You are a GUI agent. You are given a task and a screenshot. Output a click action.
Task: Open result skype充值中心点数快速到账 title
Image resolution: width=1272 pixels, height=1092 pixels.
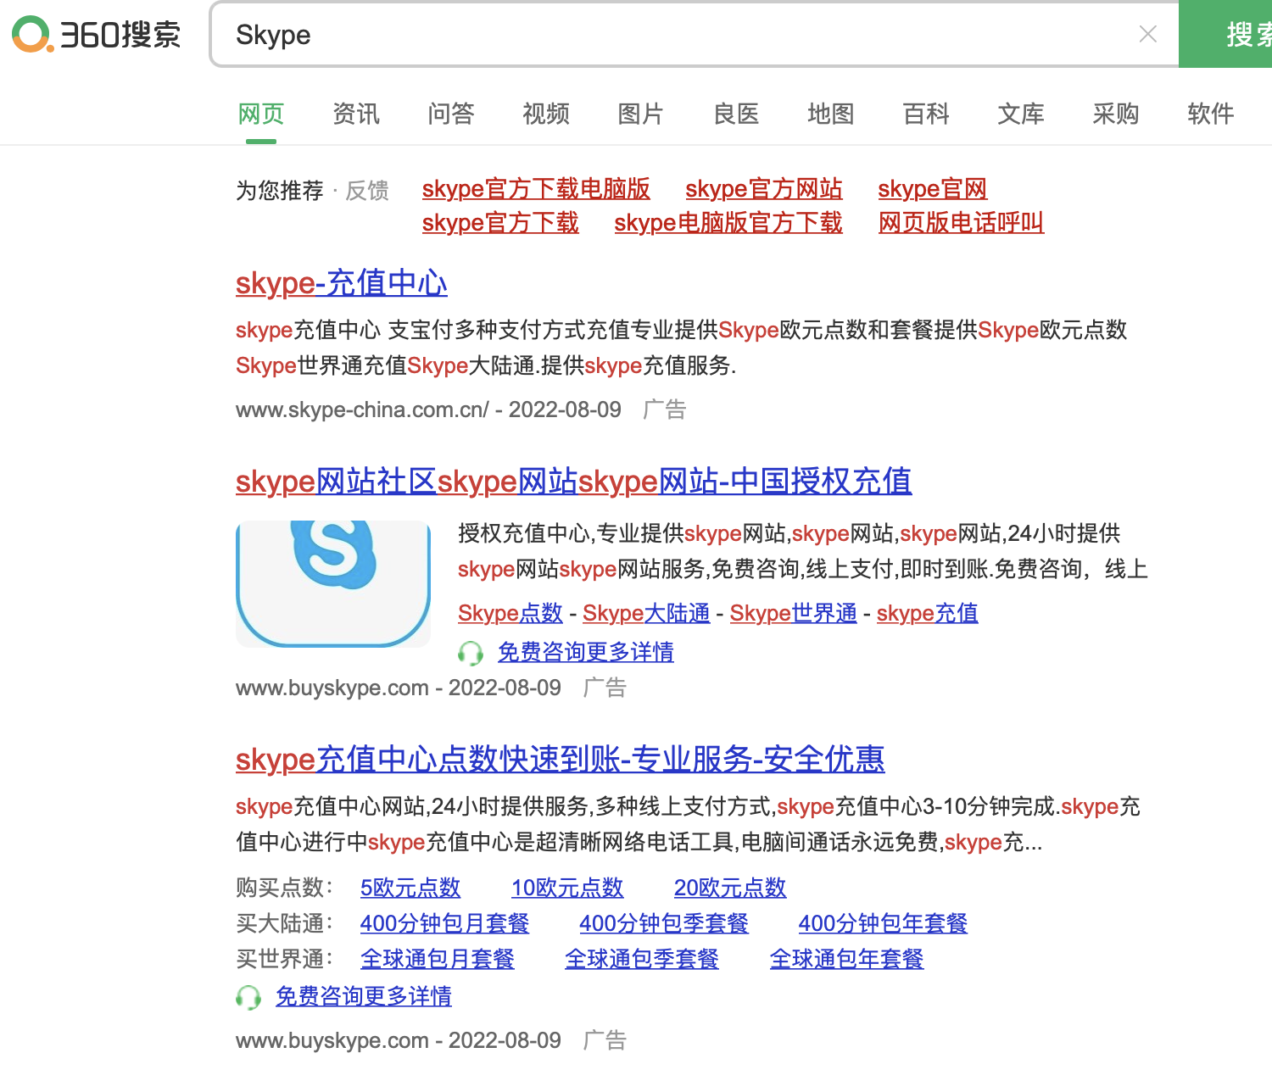coord(561,760)
